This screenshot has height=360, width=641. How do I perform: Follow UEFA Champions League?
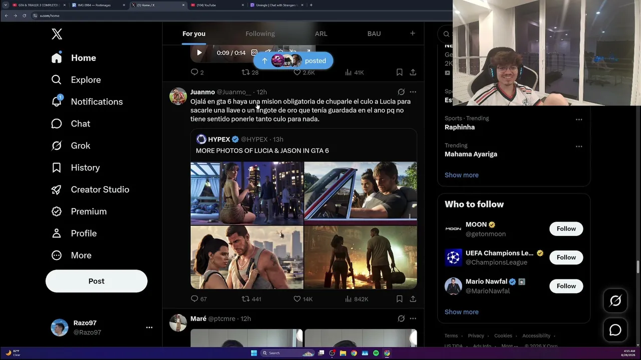[566, 257]
